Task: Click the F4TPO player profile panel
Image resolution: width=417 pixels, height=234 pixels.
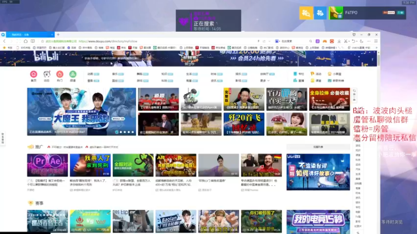Action: point(367,12)
